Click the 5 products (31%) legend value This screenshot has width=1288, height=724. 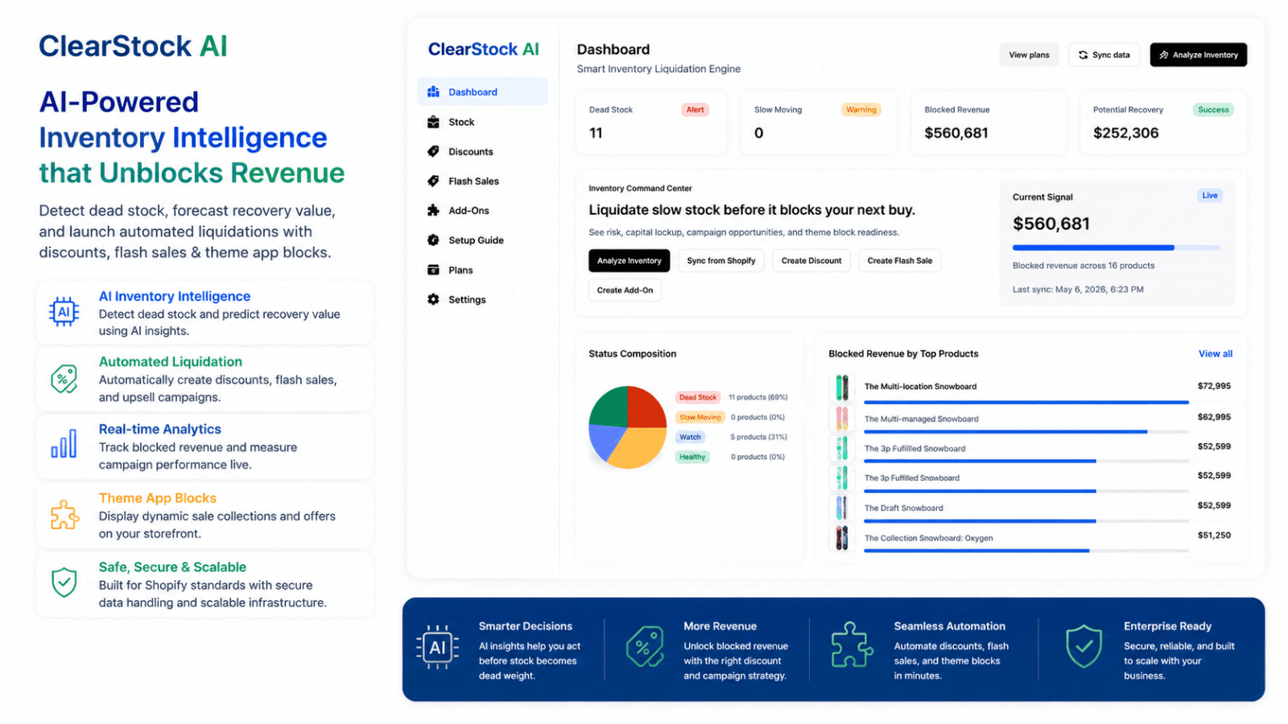[x=758, y=438]
